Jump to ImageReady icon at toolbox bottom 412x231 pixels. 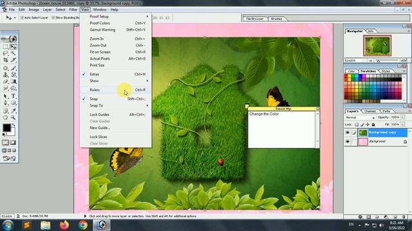[10, 158]
